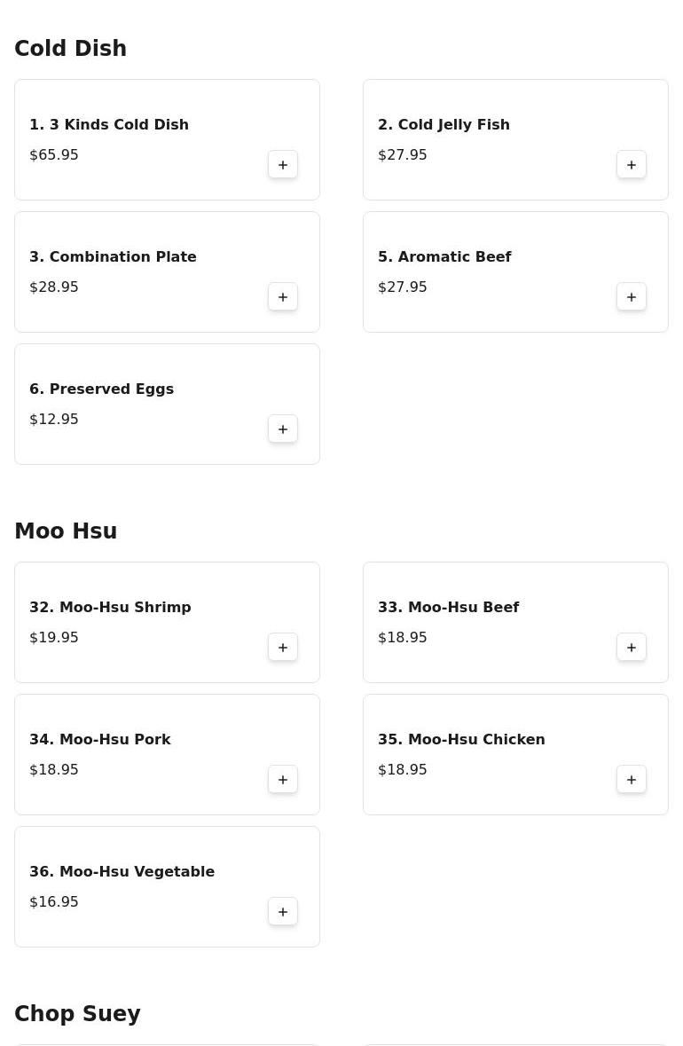Add Aromatic Beef using plus icon
Image resolution: width=683 pixels, height=1046 pixels.
coord(631,297)
